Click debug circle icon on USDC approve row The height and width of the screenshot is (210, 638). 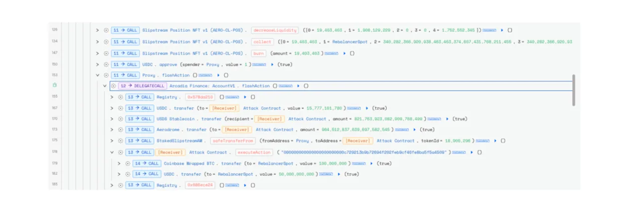click(x=106, y=64)
